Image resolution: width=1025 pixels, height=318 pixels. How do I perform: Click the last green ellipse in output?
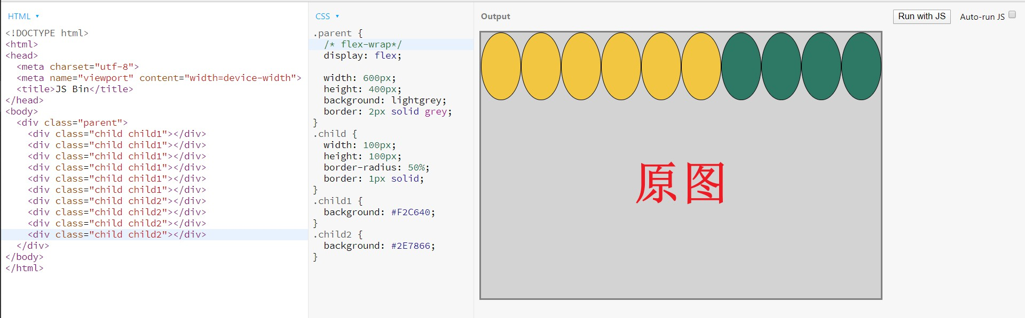[861, 66]
